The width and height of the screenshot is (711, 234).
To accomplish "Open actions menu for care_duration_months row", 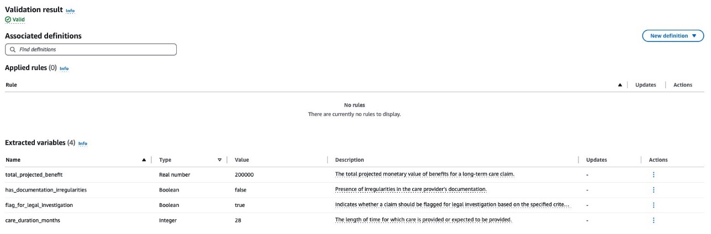I will pos(654,220).
